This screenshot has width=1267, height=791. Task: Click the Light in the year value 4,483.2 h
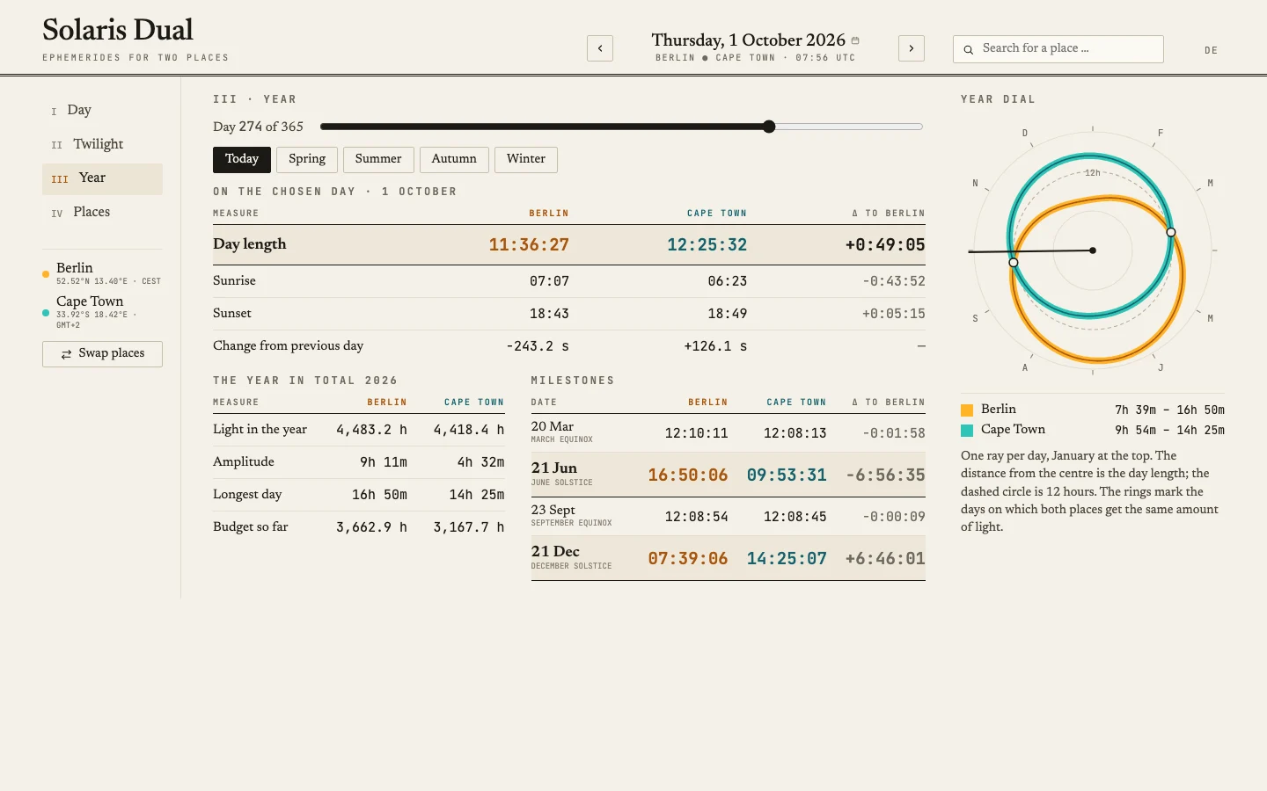coord(371,430)
